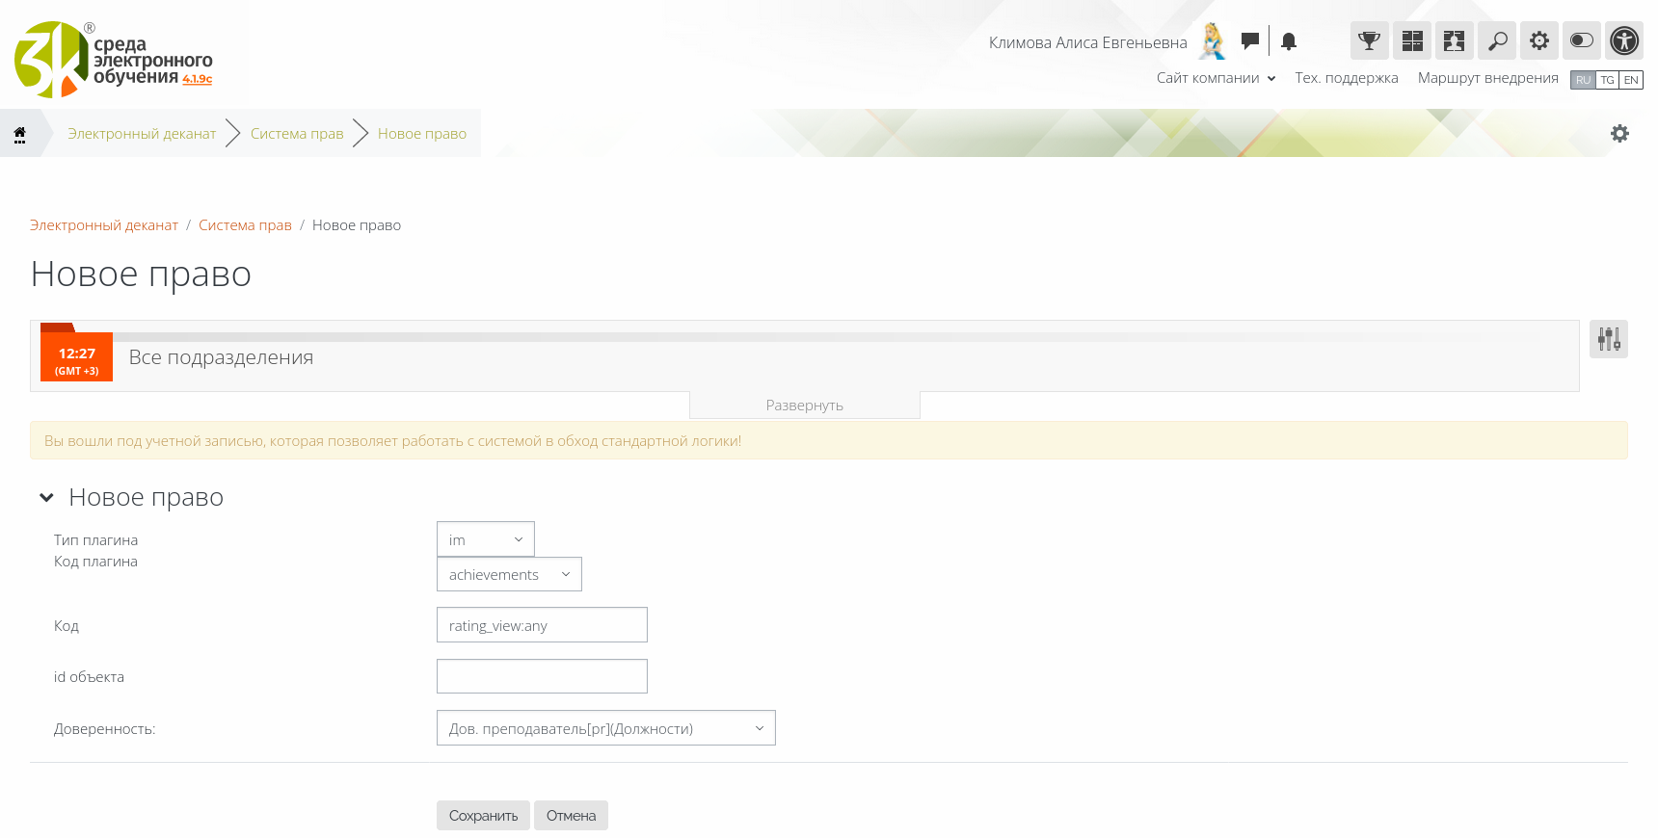This screenshot has width=1658, height=838.
Task: Open the achievements trophy icon
Action: (x=1369, y=40)
